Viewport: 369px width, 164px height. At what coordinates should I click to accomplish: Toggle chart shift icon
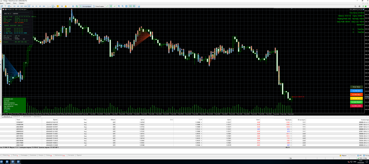134,6
